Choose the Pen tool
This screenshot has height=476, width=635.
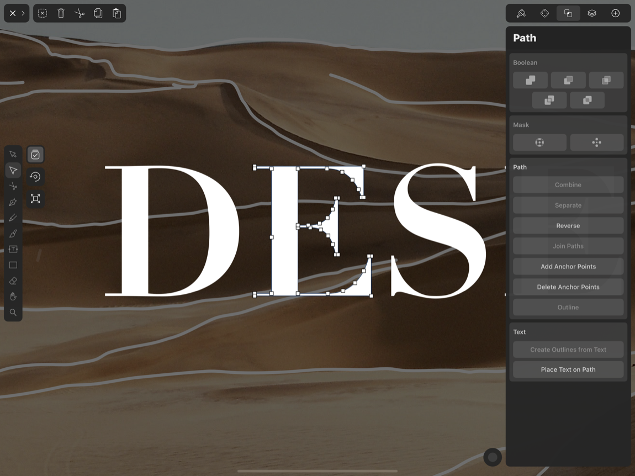click(13, 202)
